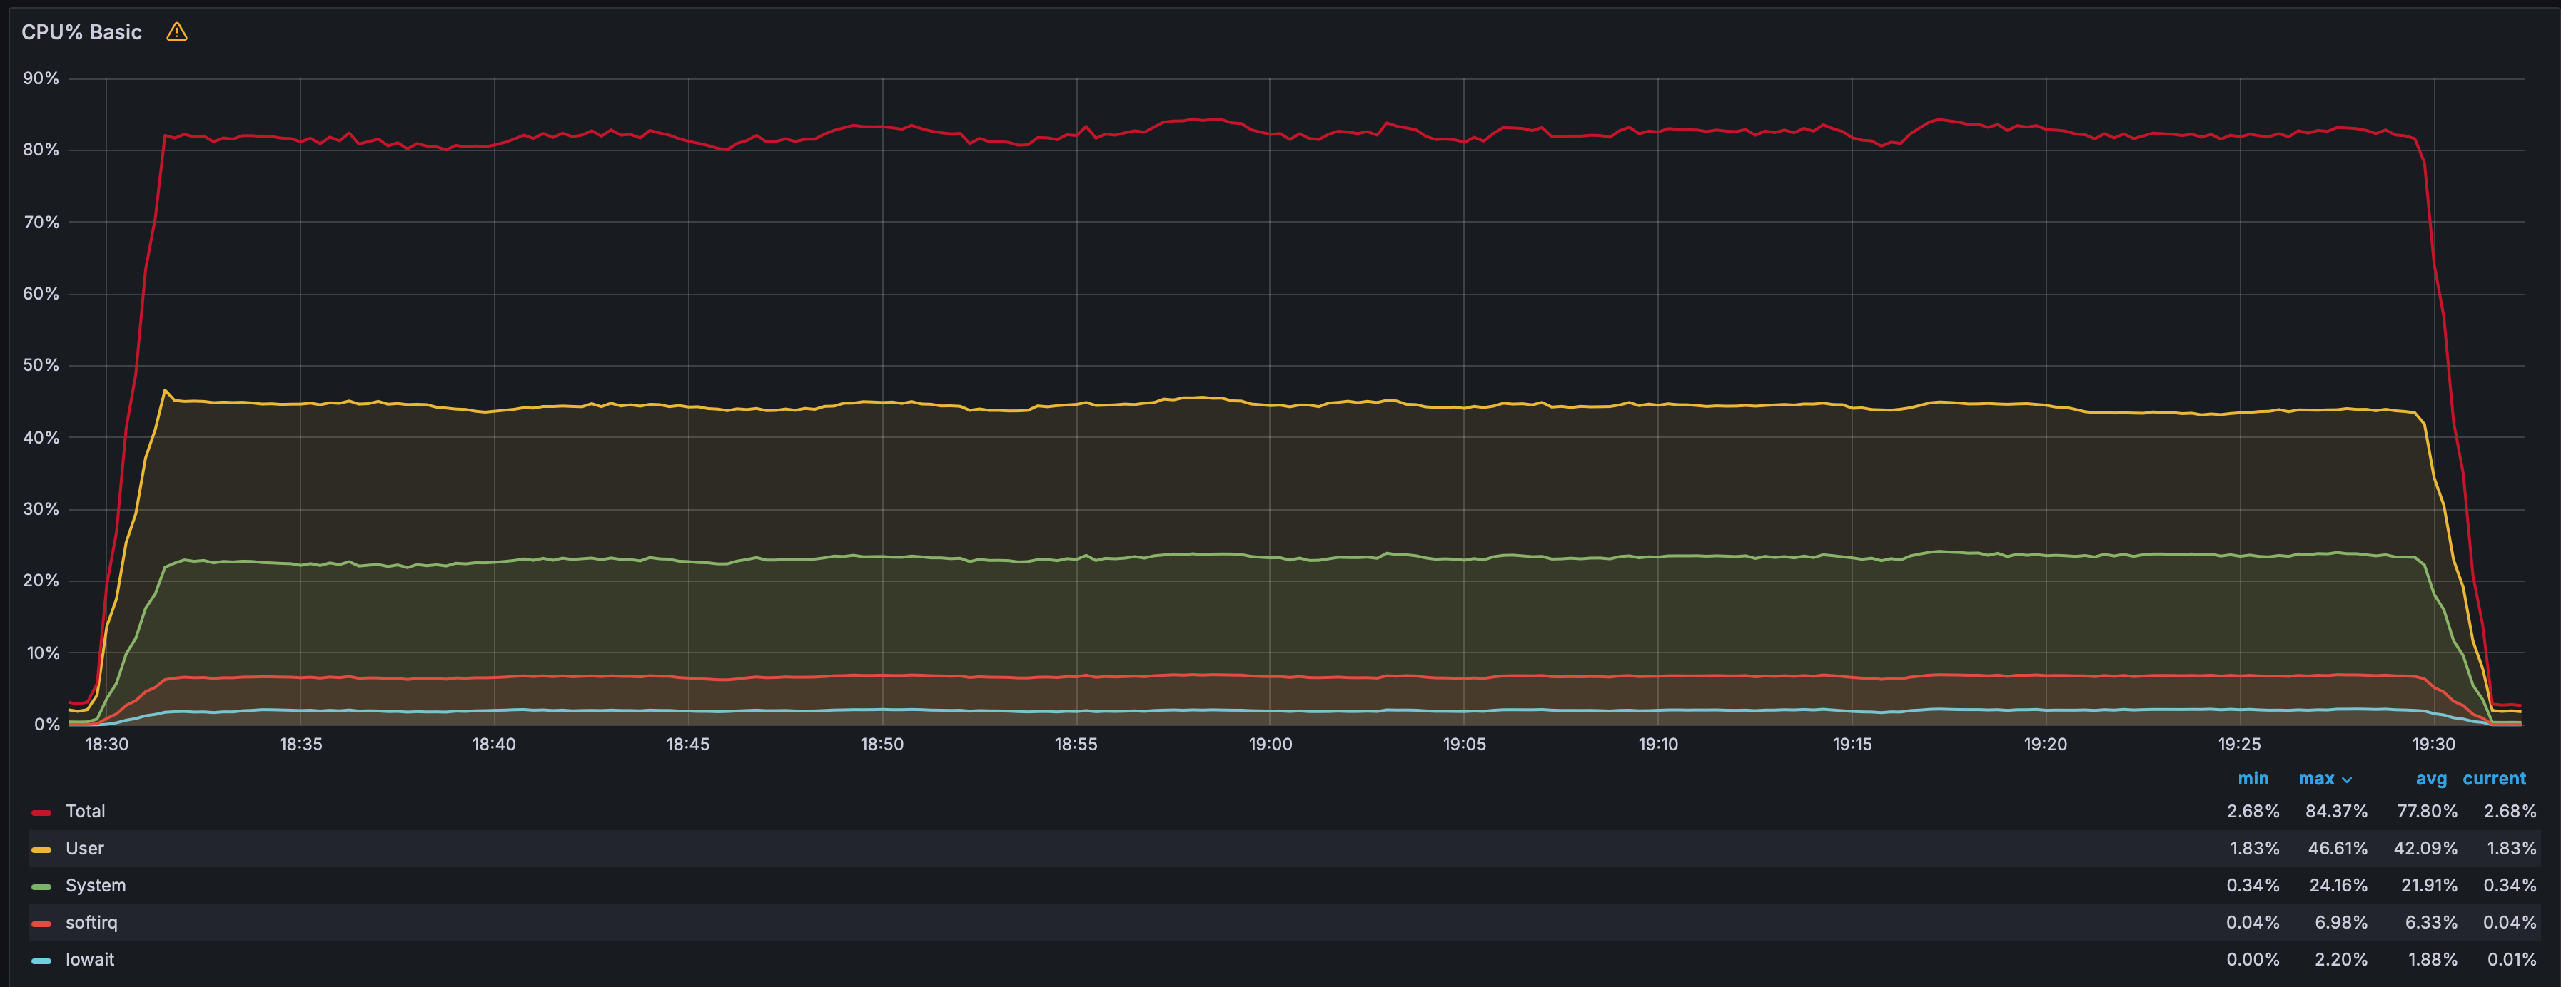Click the 80% y-axis label
2561x987 pixels.
coord(41,150)
